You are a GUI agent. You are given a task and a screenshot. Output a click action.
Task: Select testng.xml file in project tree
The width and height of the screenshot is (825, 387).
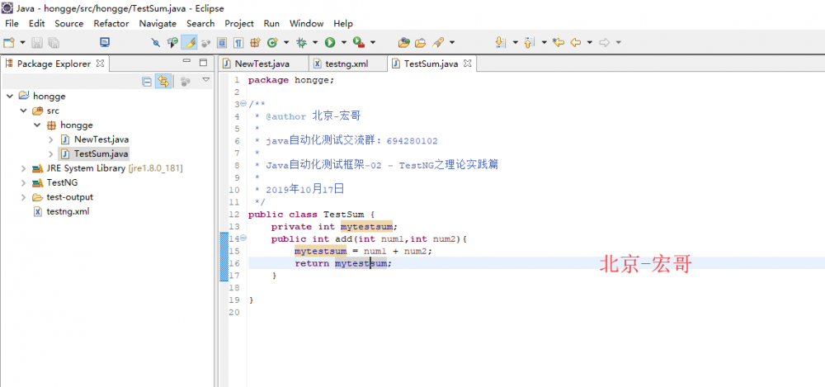tap(68, 211)
